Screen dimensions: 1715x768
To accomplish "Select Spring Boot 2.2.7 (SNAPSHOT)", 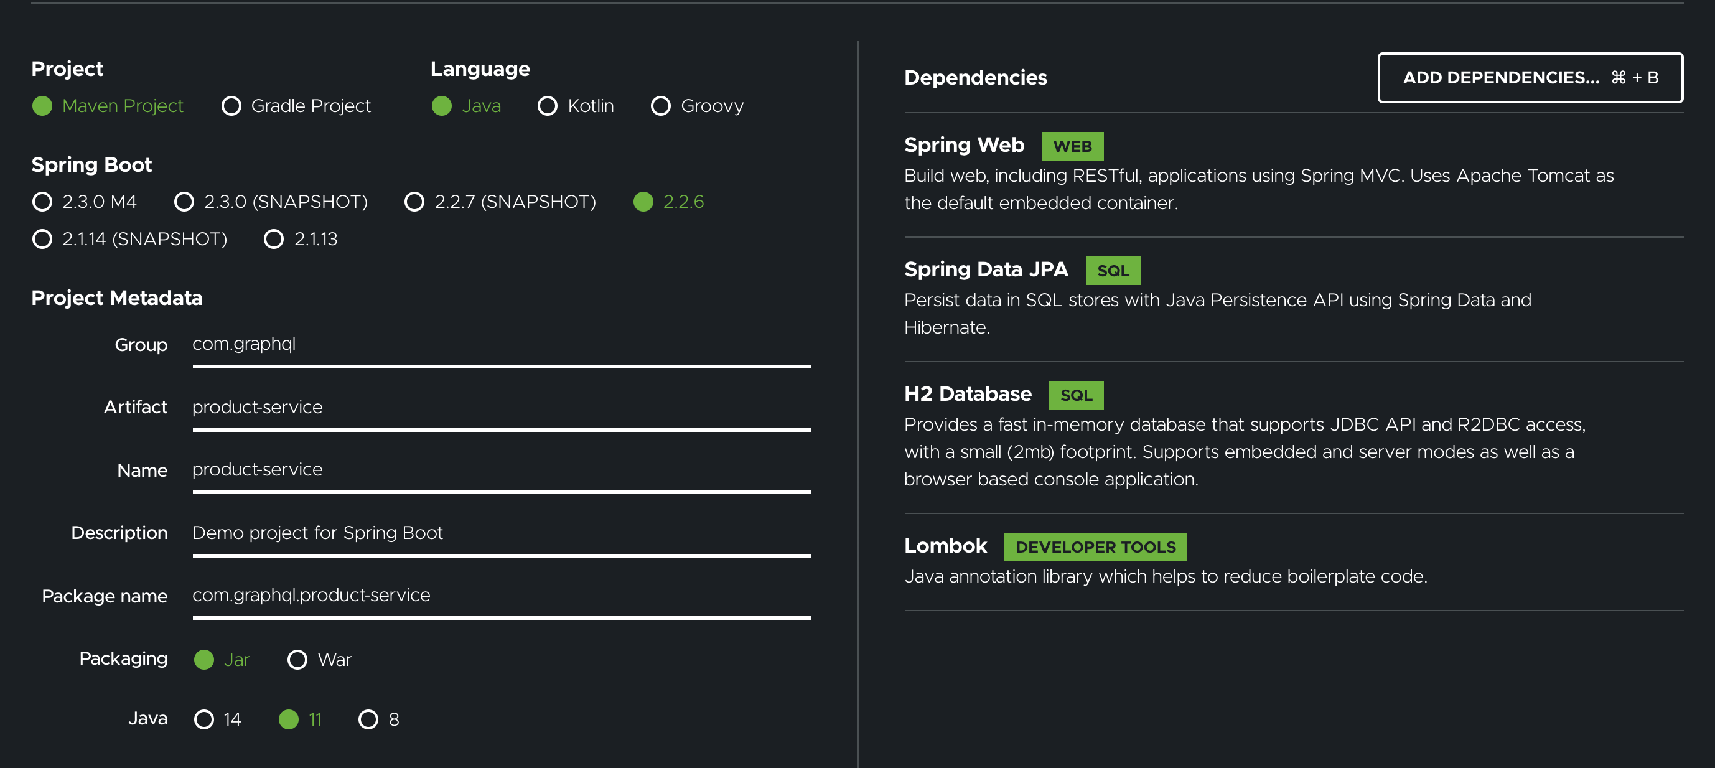I will tap(500, 202).
